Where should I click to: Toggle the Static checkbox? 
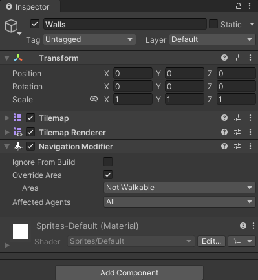coord(213,24)
